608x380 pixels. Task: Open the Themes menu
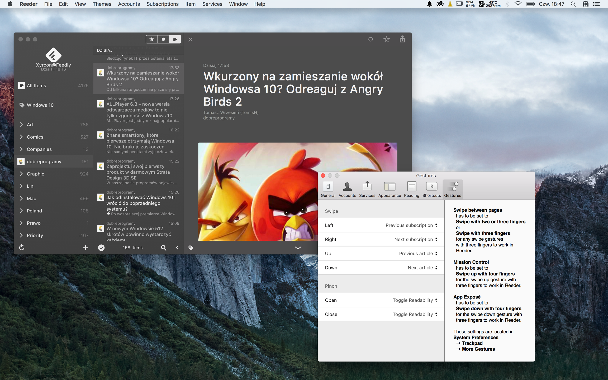tap(102, 4)
